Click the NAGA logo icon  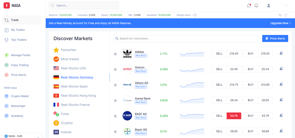[x=6, y=6]
